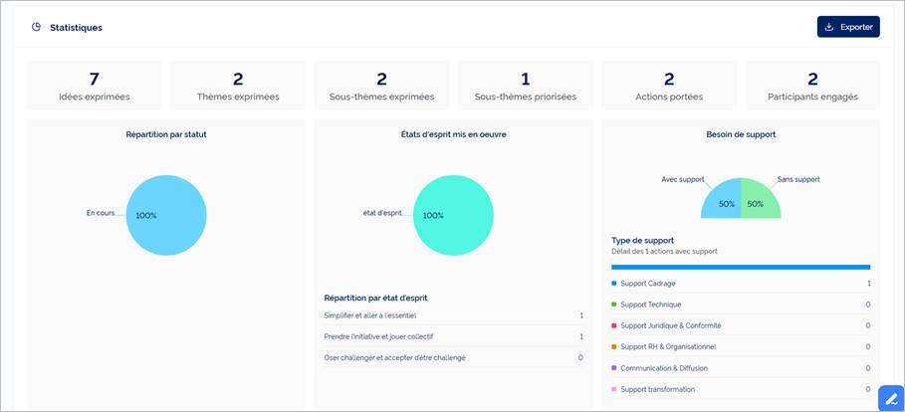
Task: Select the 'Support RH & Organisationnel' label
Action: (x=668, y=346)
